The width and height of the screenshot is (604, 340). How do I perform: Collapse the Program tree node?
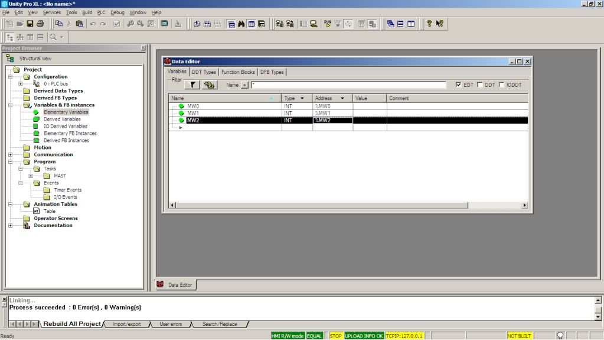coord(11,161)
